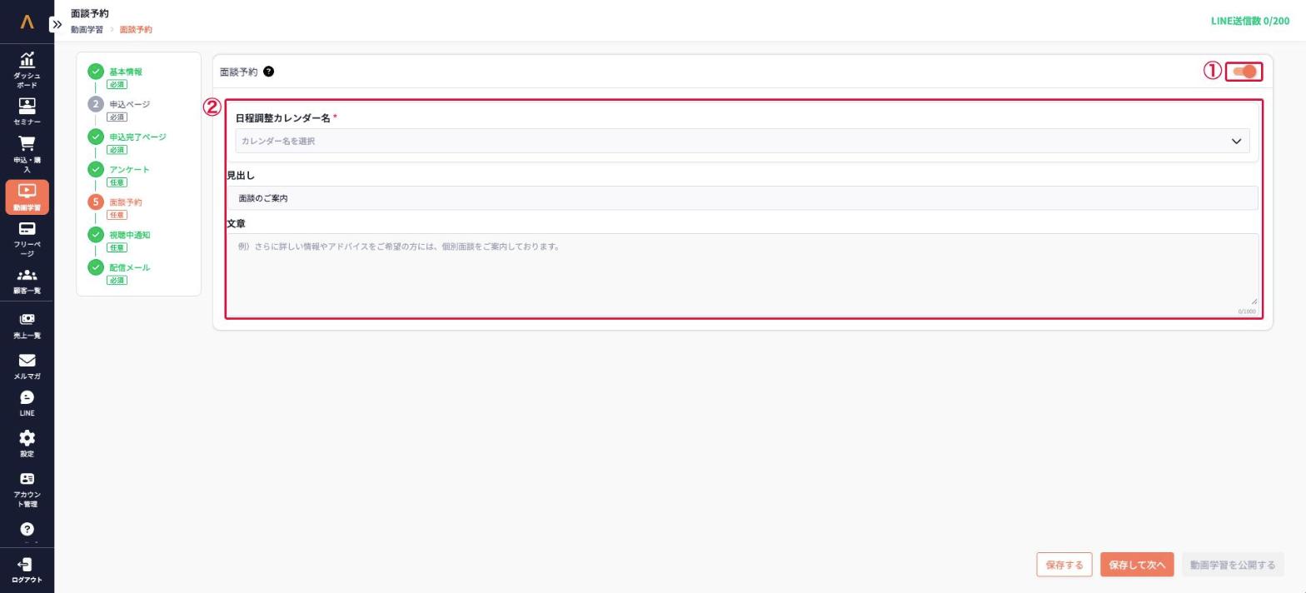Go to step 基本情報
This screenshot has height=593, width=1306.
coord(126,72)
